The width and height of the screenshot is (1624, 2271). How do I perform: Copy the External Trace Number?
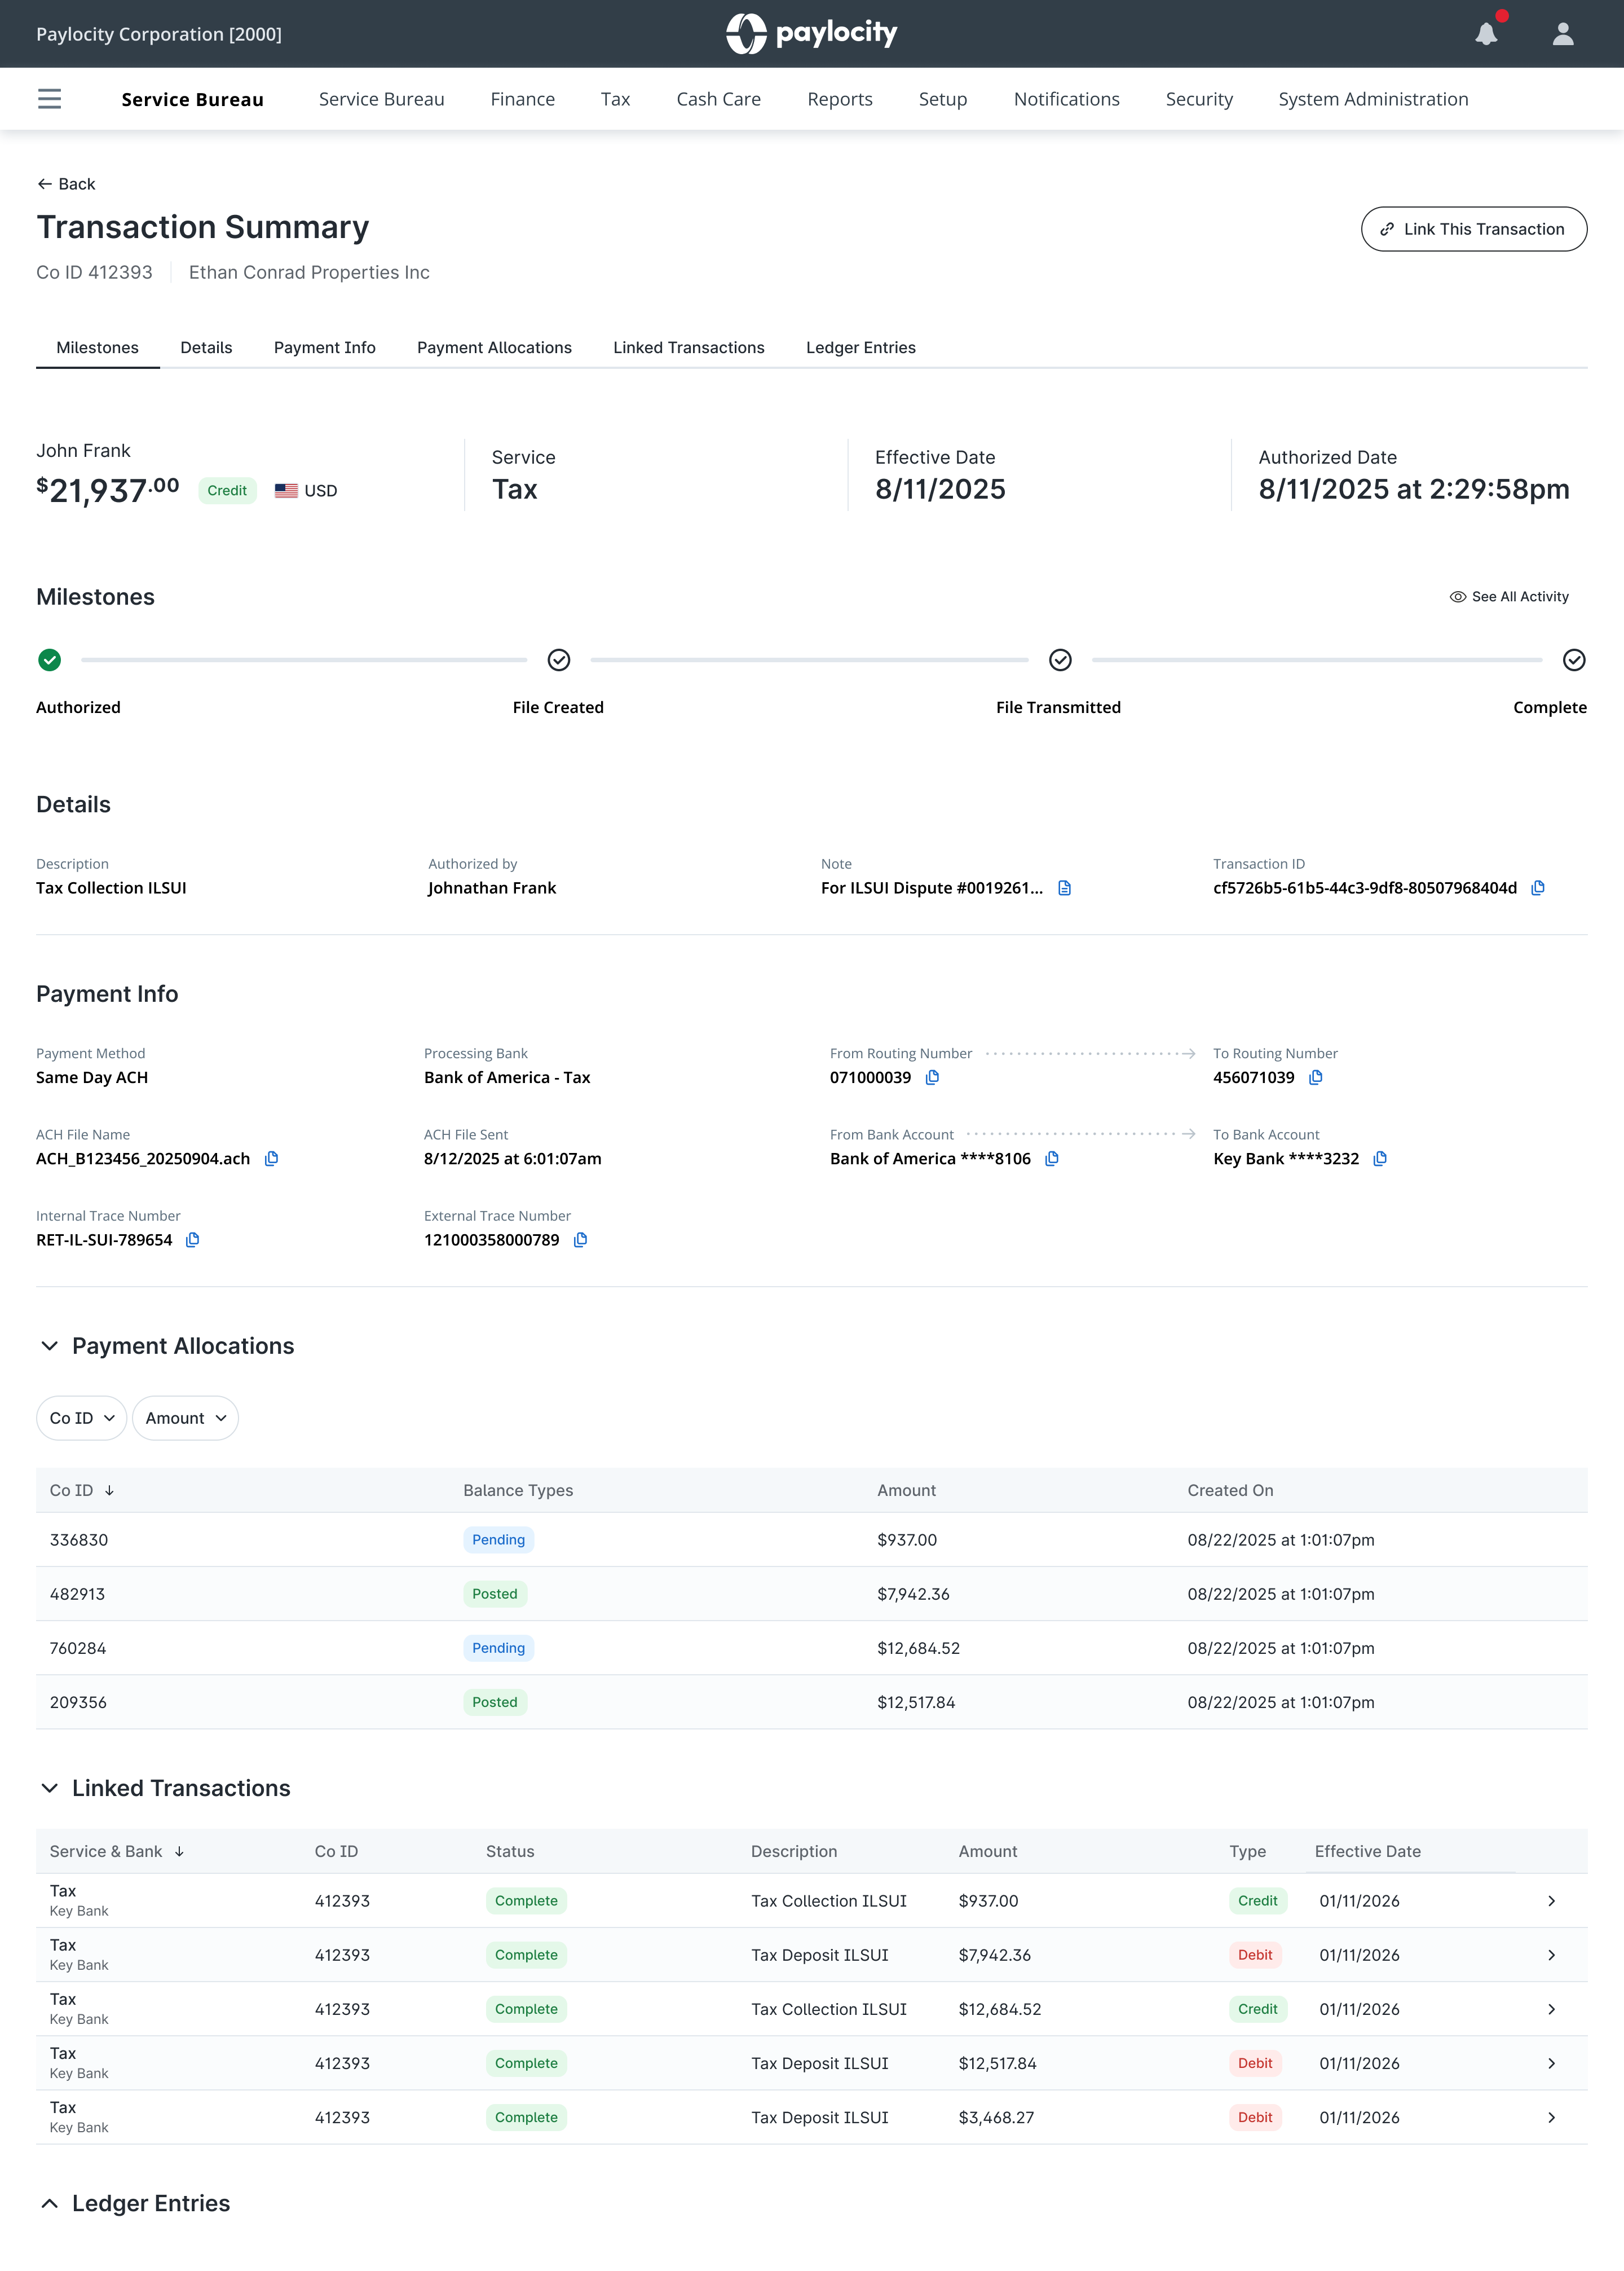(x=580, y=1239)
